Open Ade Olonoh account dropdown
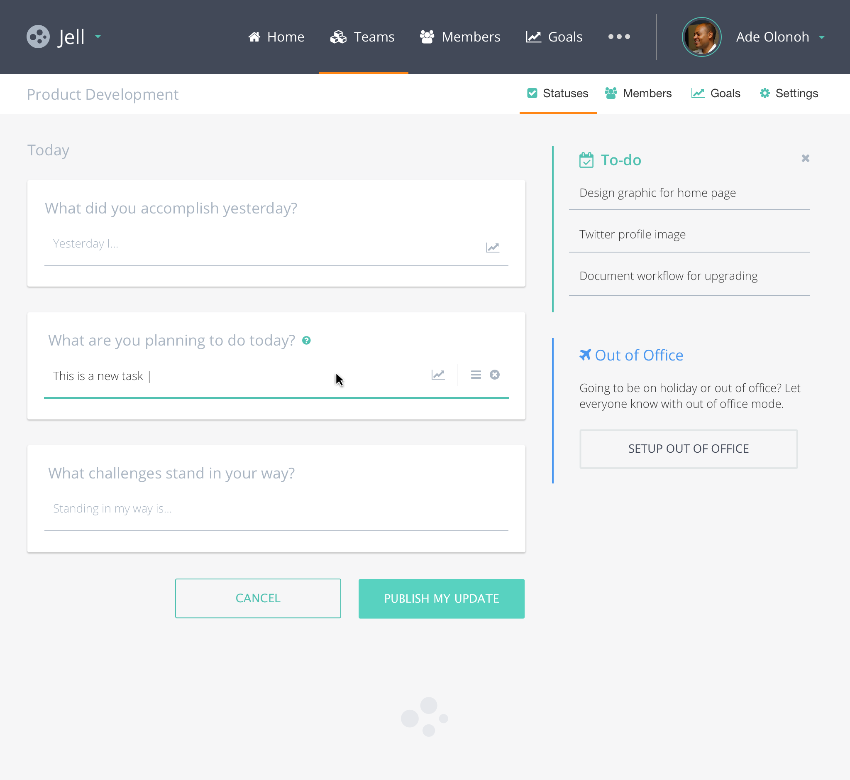The image size is (850, 780). click(821, 37)
